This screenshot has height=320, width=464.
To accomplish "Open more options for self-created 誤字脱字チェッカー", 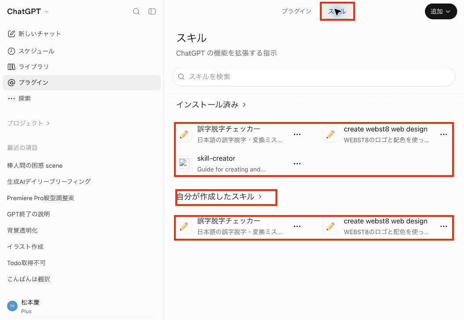I will tap(297, 226).
